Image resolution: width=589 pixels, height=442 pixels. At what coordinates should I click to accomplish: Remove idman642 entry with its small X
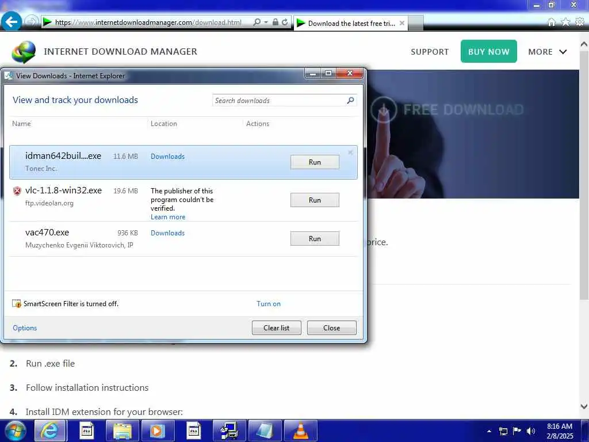point(350,153)
